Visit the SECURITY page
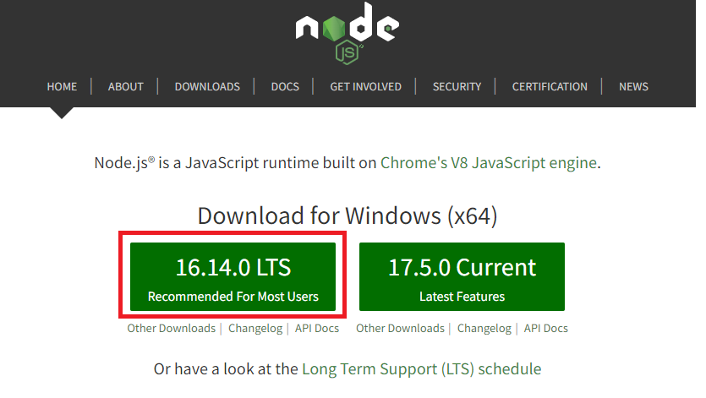Viewport: 706px width, 398px height. (457, 86)
